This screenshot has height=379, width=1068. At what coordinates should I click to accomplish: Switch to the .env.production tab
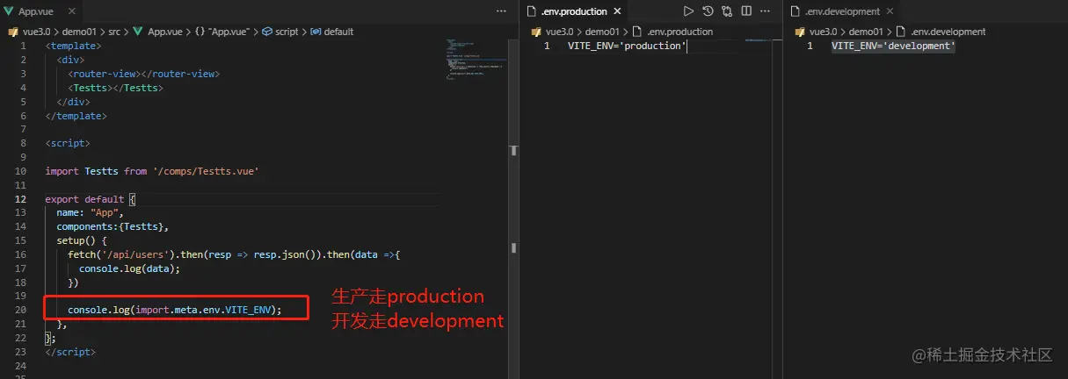point(576,11)
